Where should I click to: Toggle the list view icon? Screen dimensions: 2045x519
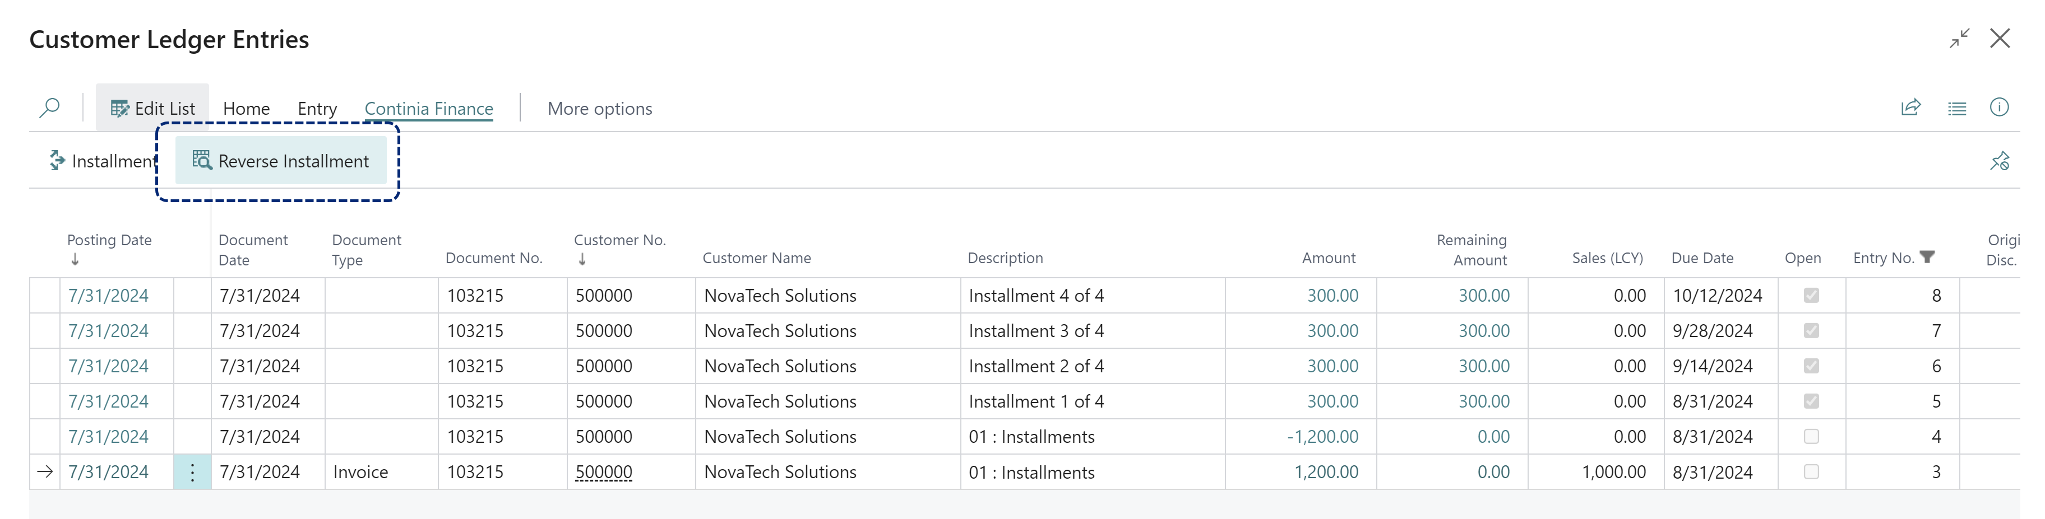(1956, 109)
